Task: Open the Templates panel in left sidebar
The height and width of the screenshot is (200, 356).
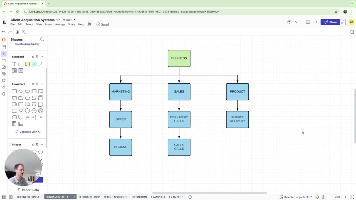Action: (x=4, y=47)
